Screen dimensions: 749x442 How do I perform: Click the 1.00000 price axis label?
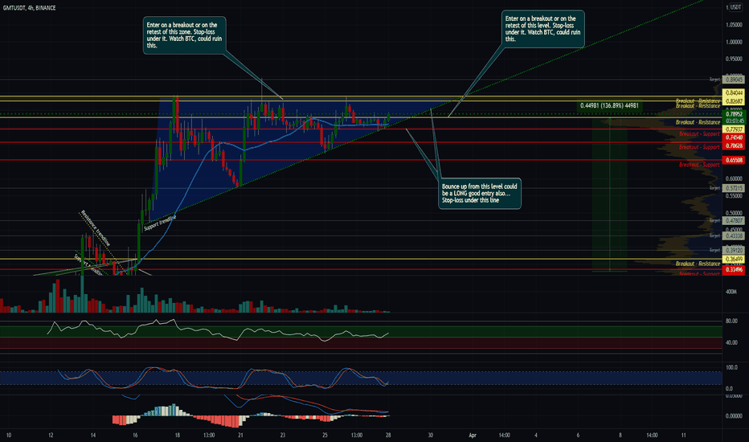click(734, 42)
